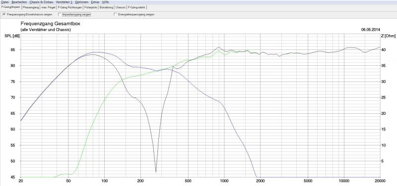
Task: Expand the Verstärker 1 menu
Action: pos(64,2)
